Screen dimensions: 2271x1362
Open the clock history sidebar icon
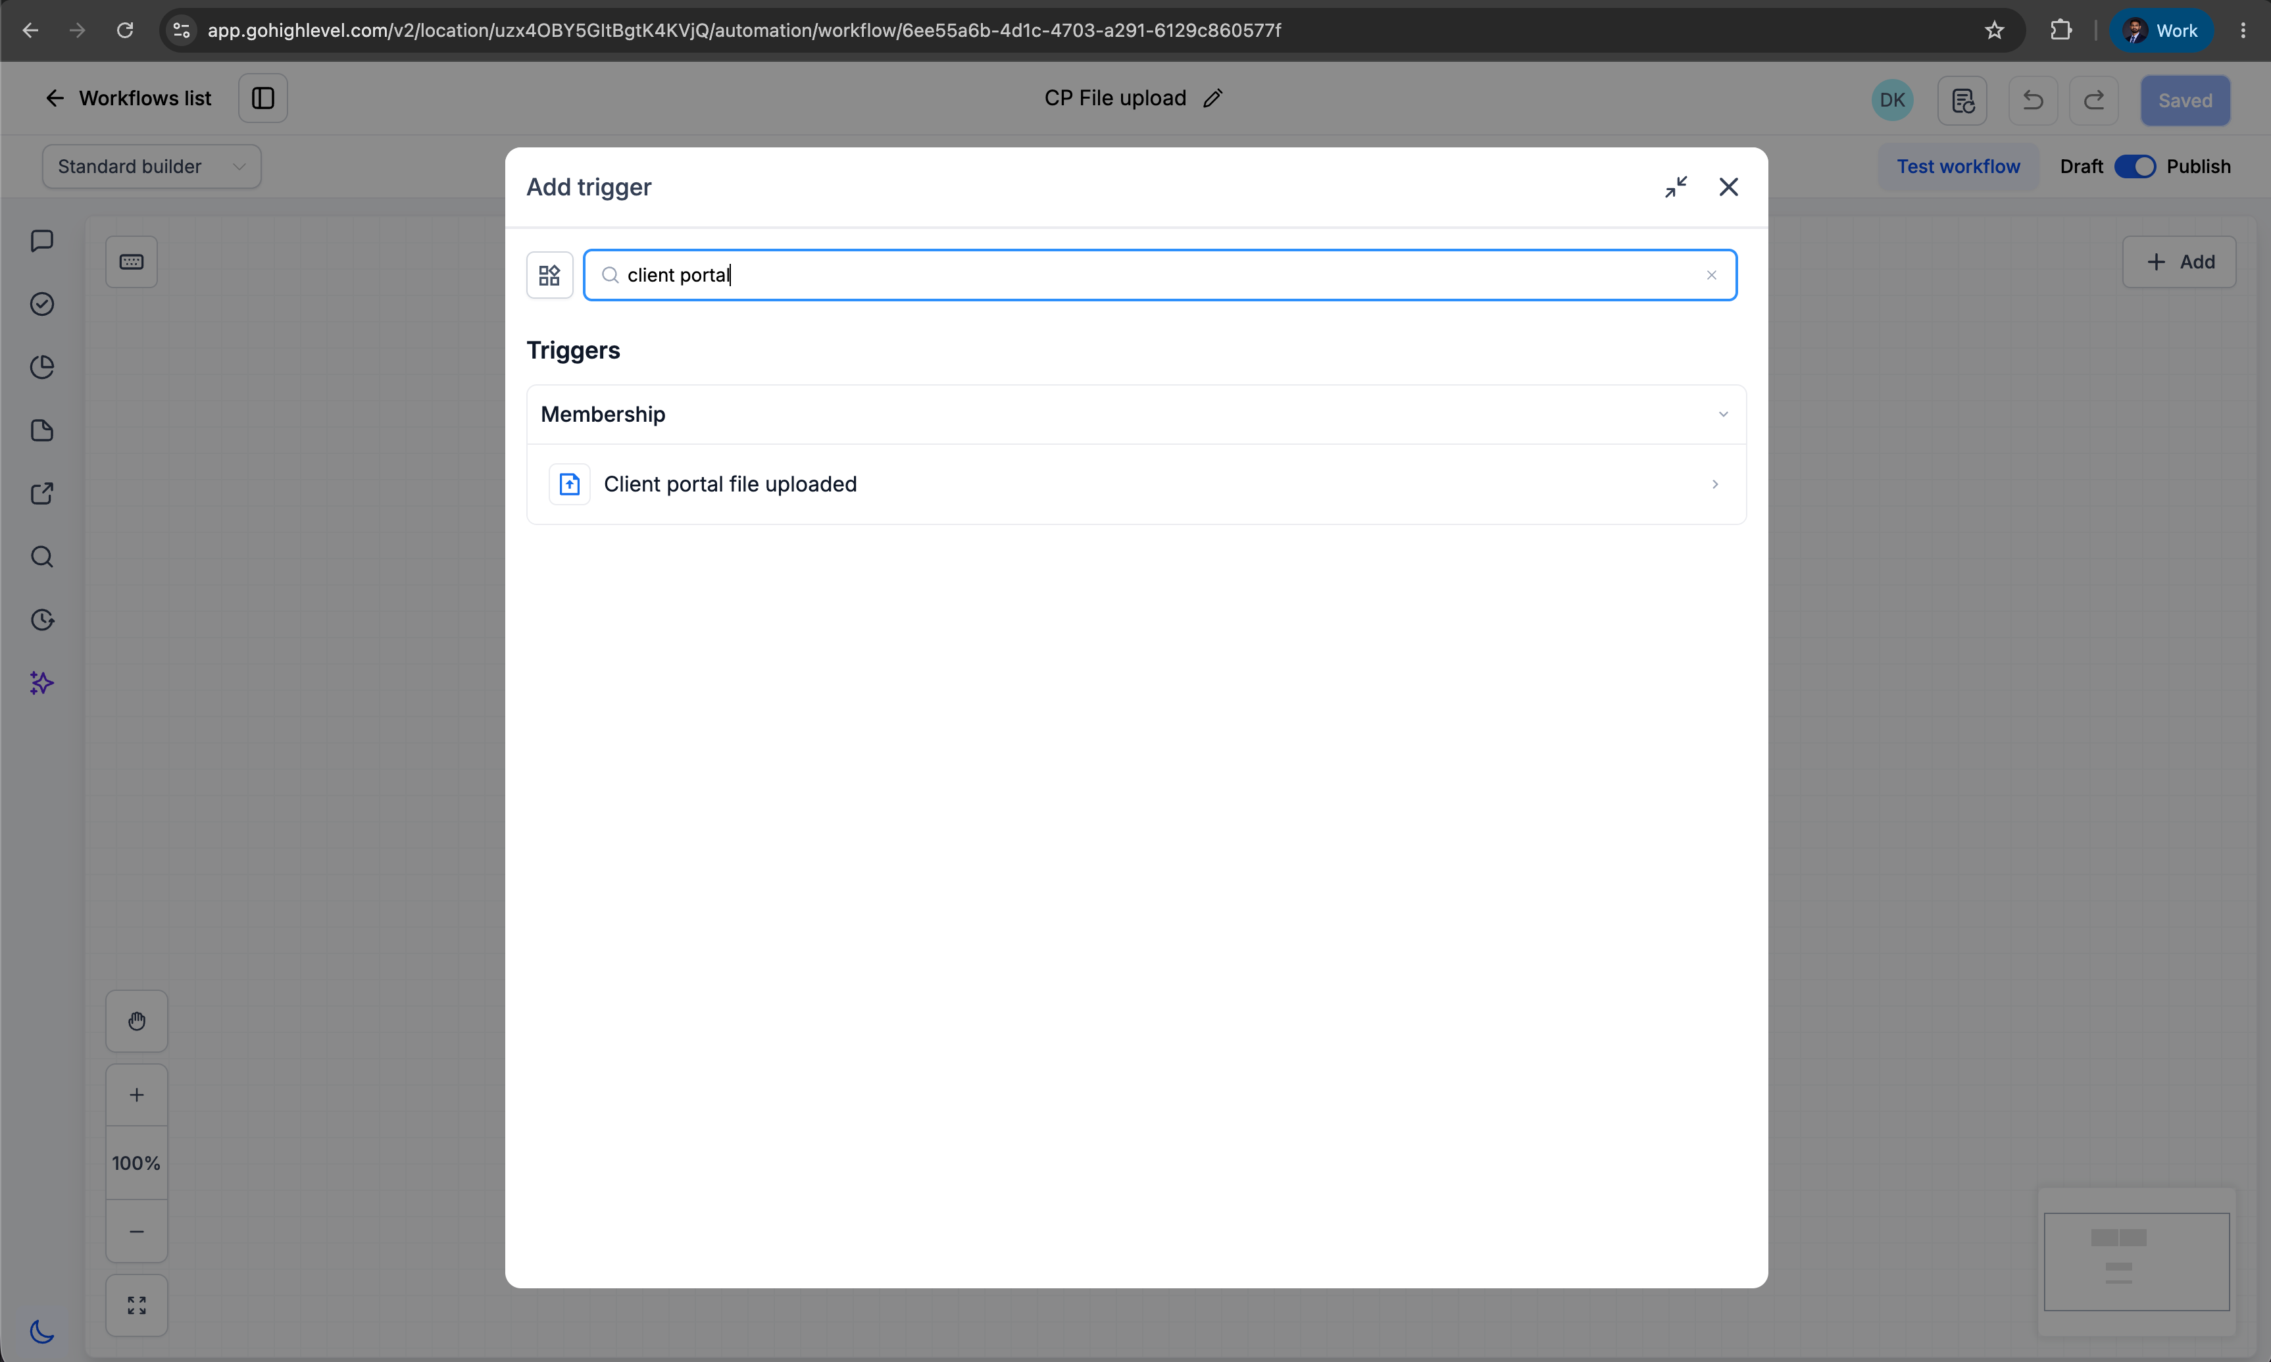tap(42, 620)
